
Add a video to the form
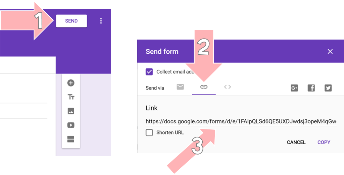pos(70,125)
